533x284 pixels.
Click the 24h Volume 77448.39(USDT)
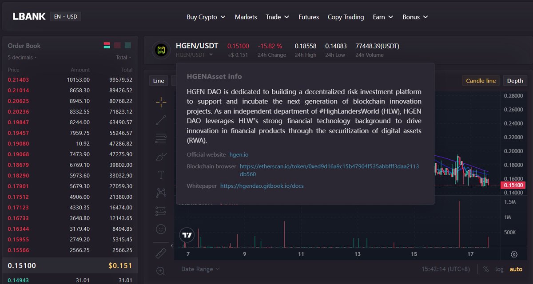click(x=378, y=46)
